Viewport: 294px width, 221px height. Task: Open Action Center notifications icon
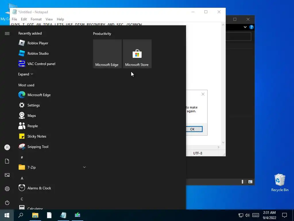pos(285,215)
